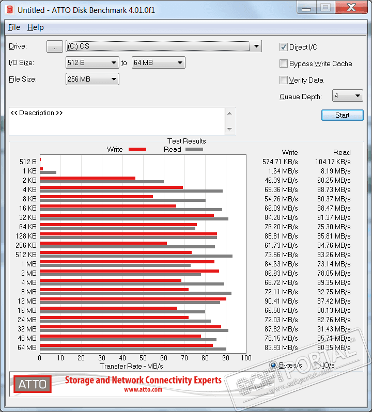Click the 68.72 MB/s write value
Screen dimensions: 372x412
[x=281, y=283]
